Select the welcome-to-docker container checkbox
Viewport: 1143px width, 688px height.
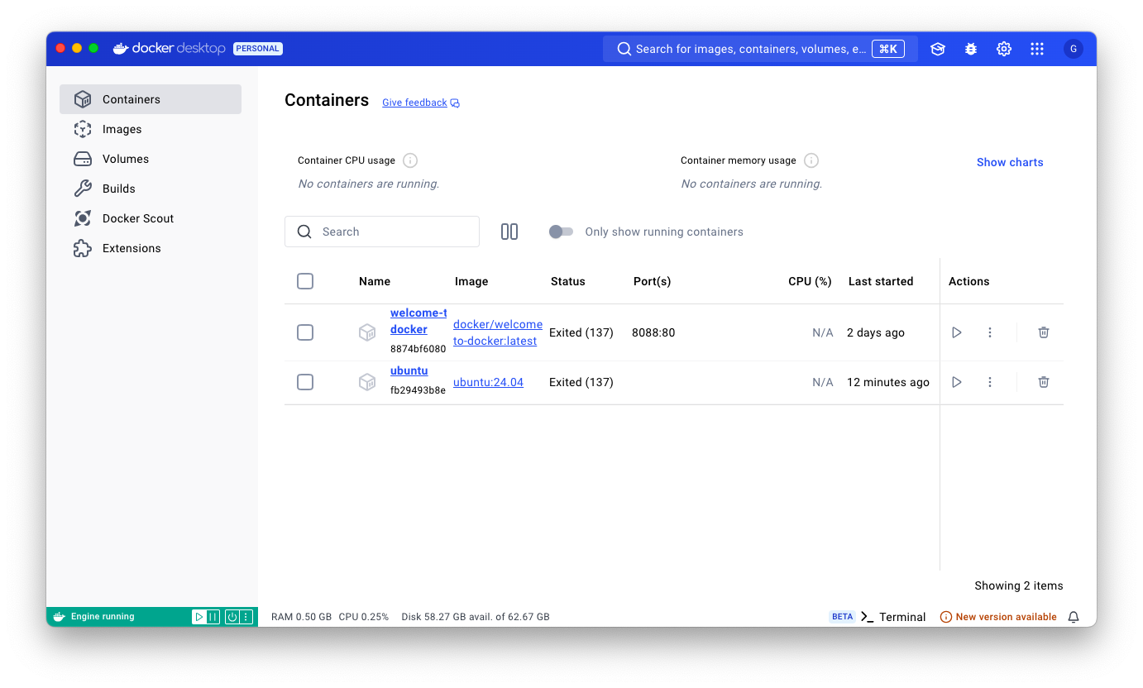pyautogui.click(x=305, y=332)
